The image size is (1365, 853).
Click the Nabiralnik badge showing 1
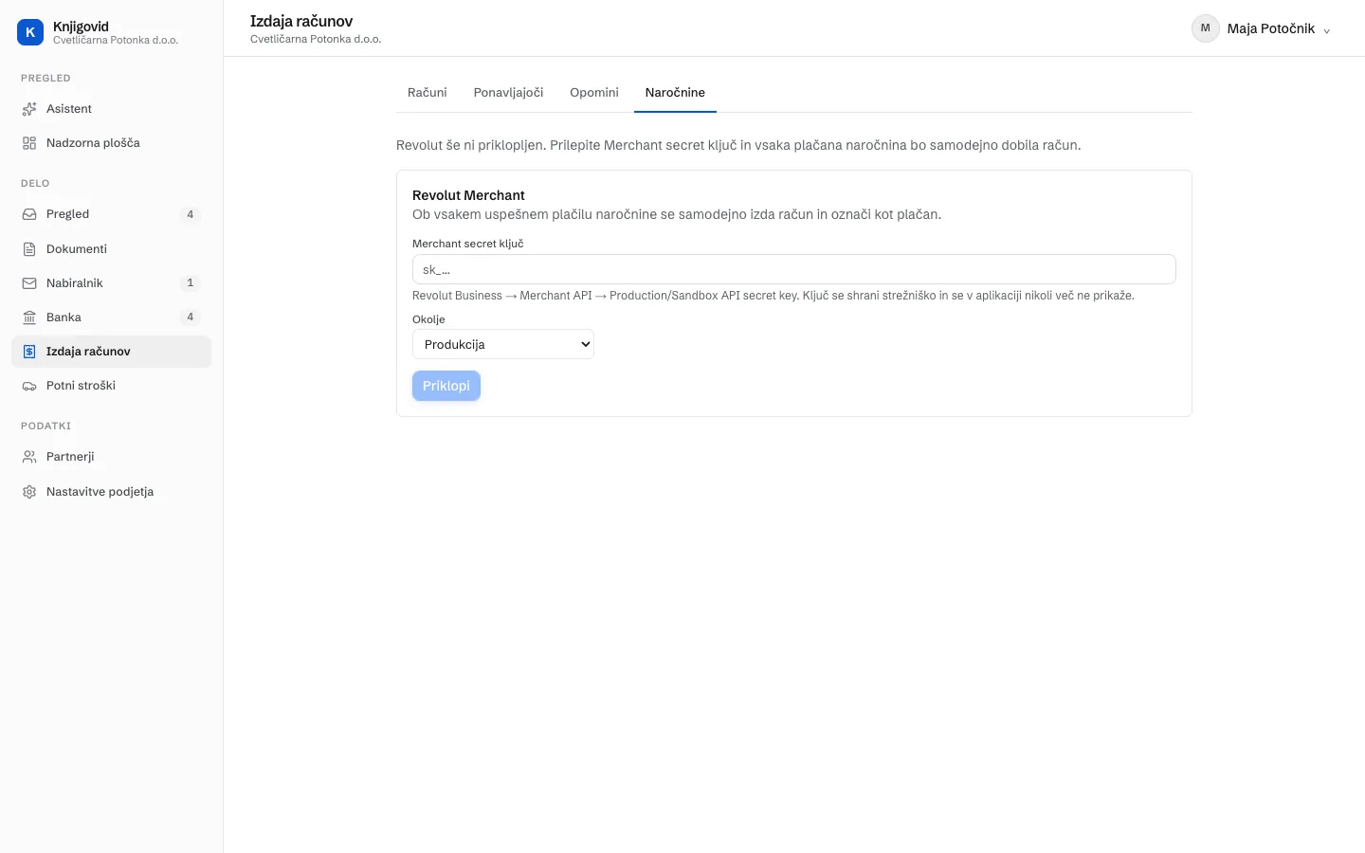tap(191, 283)
